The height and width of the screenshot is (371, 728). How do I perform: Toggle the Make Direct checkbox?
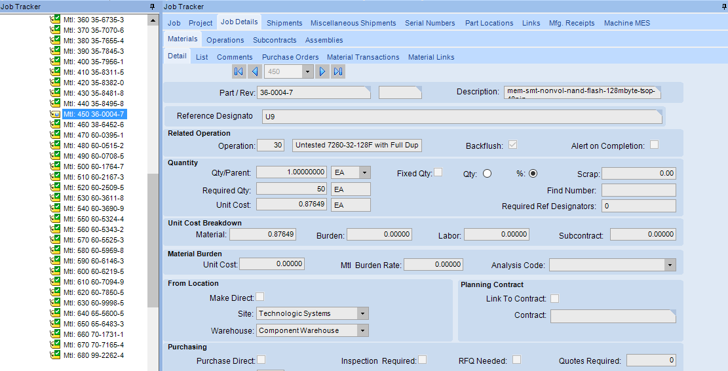[260, 297]
